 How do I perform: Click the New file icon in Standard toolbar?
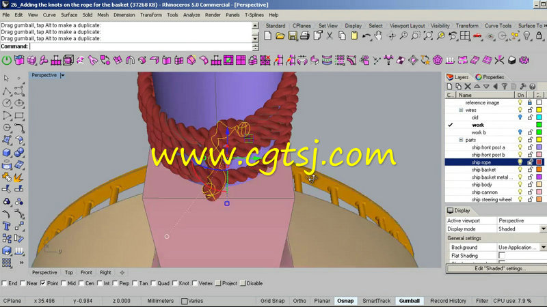click(x=268, y=36)
